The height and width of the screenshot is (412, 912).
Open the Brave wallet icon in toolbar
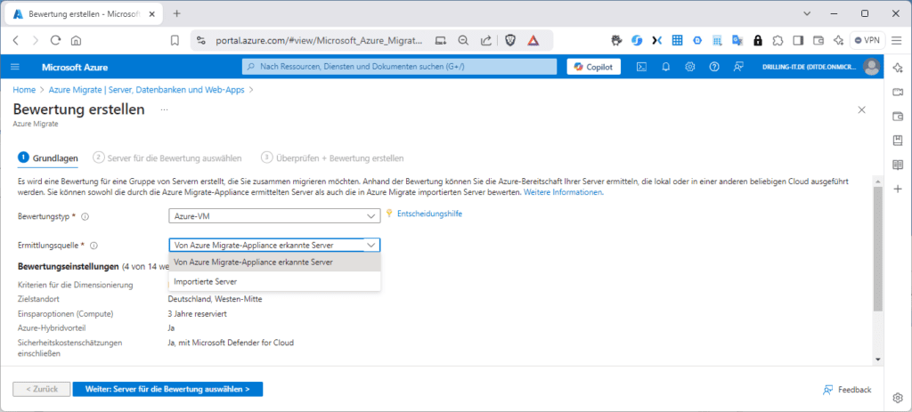tap(818, 41)
